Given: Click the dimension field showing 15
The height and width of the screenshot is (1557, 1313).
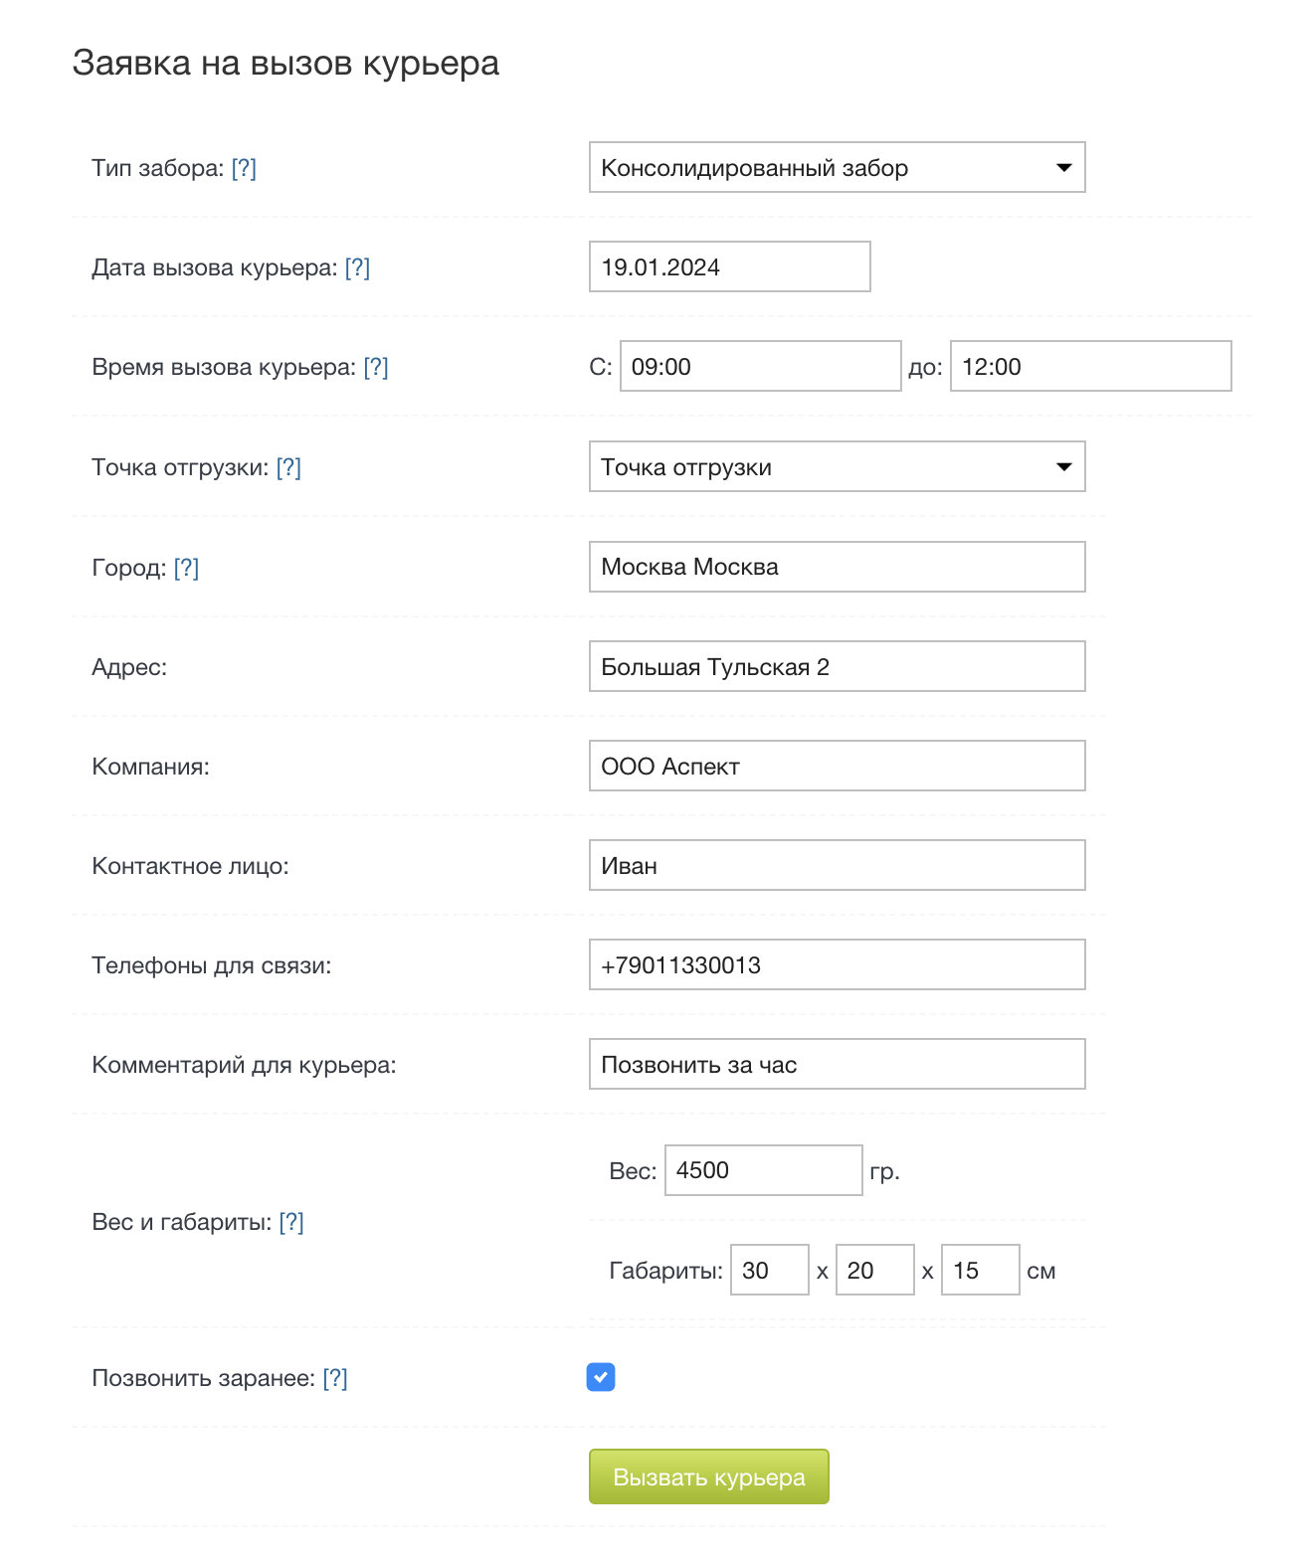Looking at the screenshot, I should (x=980, y=1271).
